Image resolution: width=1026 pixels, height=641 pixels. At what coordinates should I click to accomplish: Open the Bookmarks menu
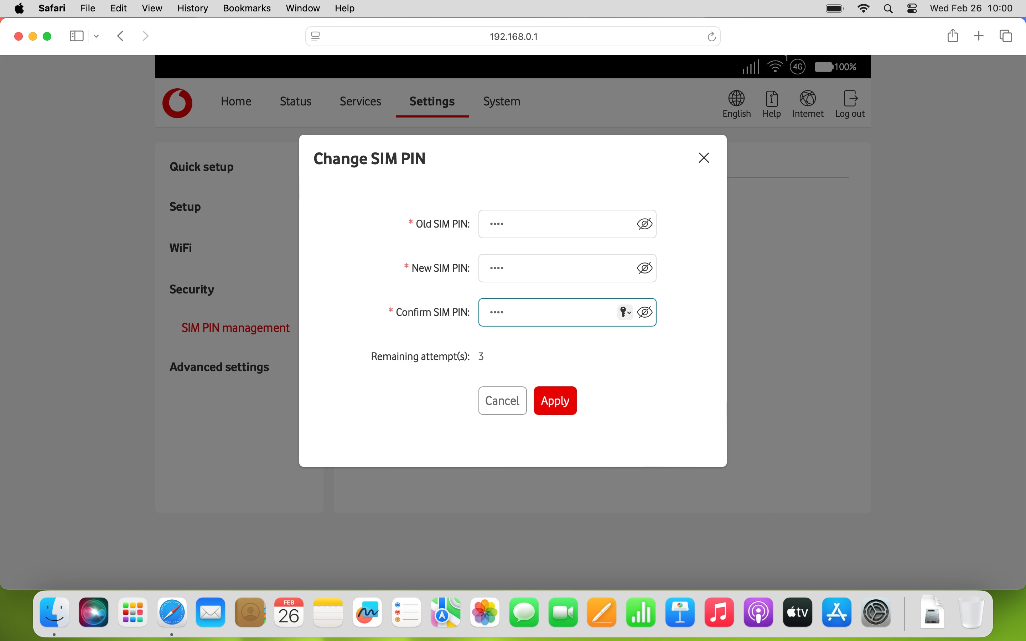click(247, 8)
